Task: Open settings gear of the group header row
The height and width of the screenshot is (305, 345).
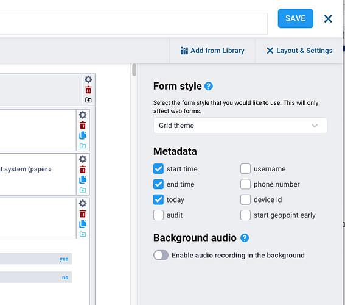Action: 88,79
